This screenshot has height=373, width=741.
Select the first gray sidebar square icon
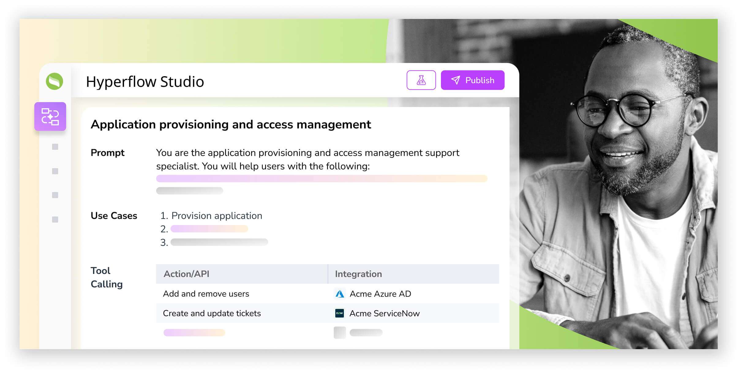pyautogui.click(x=55, y=147)
